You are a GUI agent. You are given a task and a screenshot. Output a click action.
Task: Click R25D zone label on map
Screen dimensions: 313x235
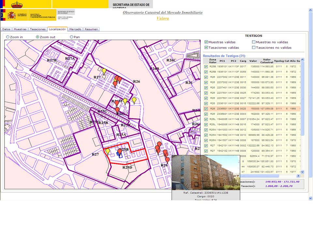click(127, 167)
